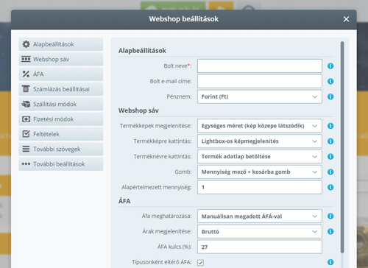Close the Webshop beállítások dialog
This screenshot has width=368, height=268.
pos(346,19)
